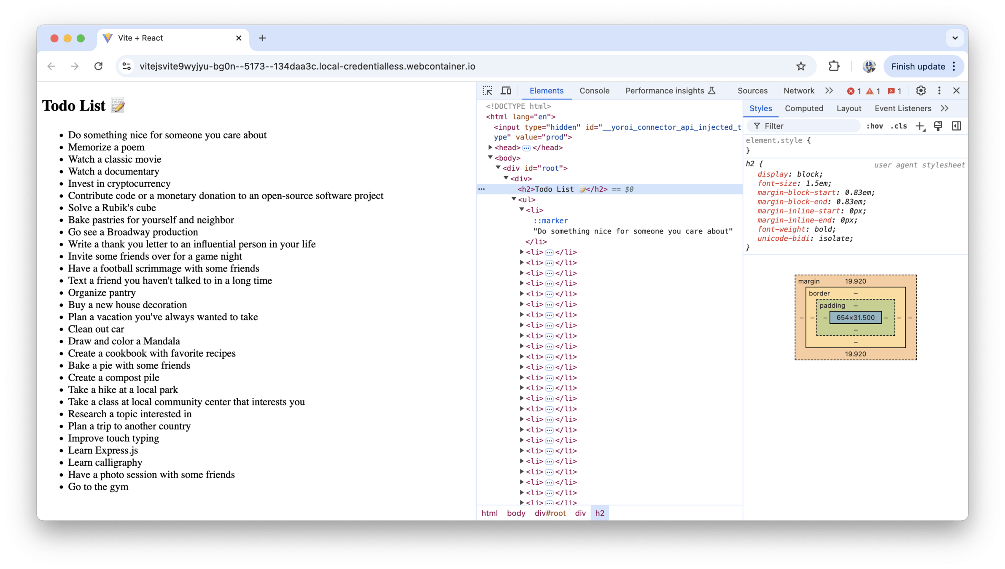
Task: Open the browser extensions puzzle icon
Action: pyautogui.click(x=834, y=66)
